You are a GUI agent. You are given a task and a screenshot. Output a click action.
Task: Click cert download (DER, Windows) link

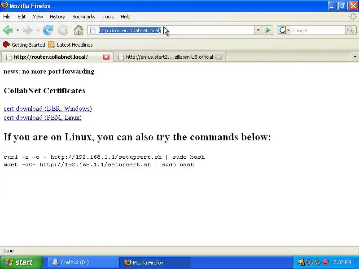(x=48, y=108)
